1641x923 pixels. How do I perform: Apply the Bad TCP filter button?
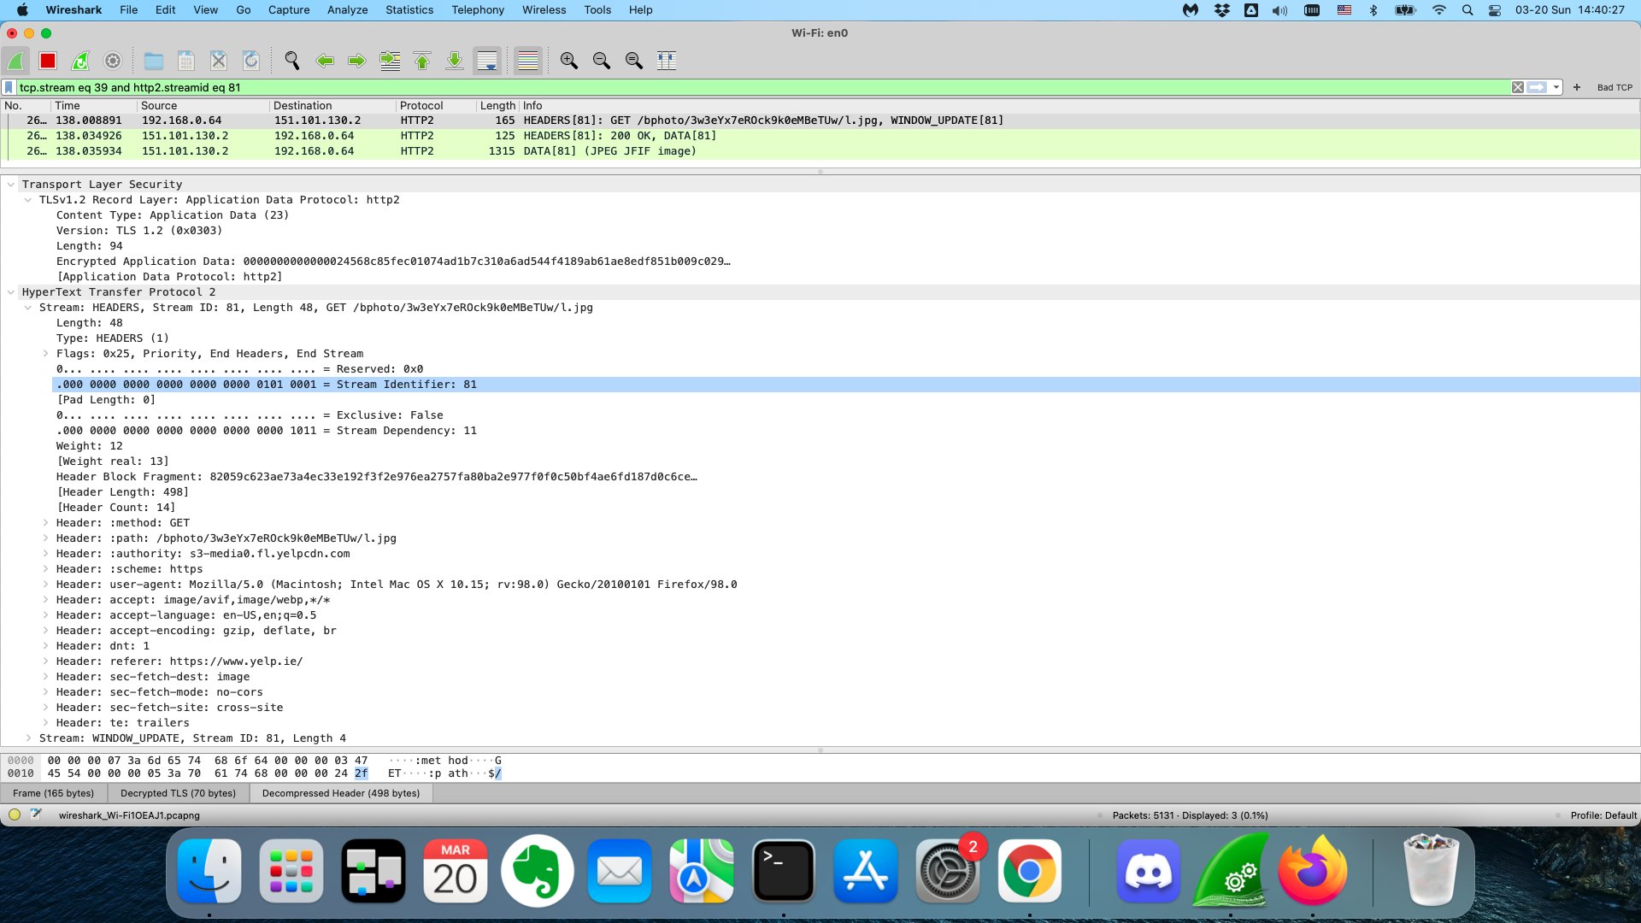(x=1615, y=87)
